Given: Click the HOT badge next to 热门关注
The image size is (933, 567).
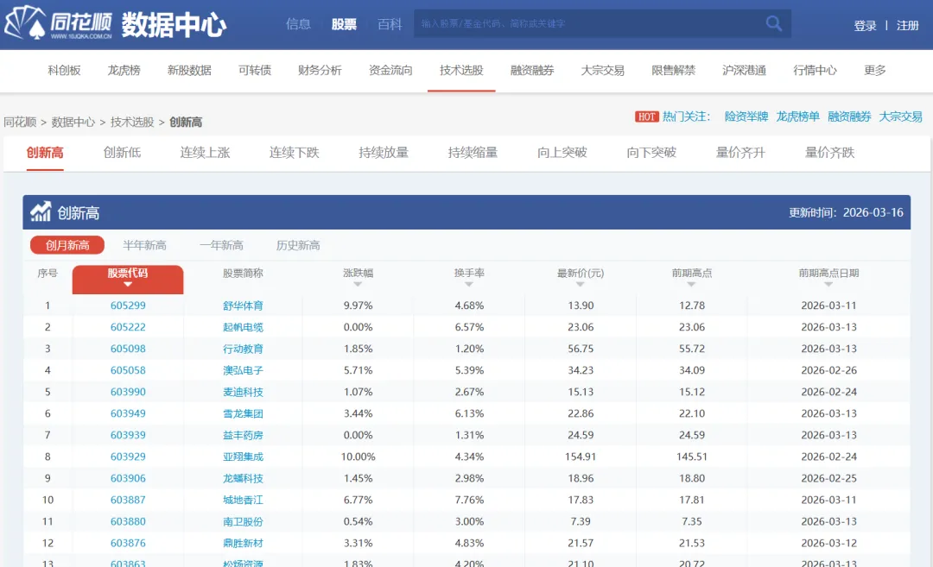Looking at the screenshot, I should pyautogui.click(x=646, y=117).
